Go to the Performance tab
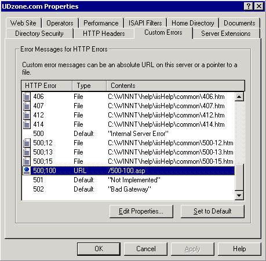This screenshot has height=261, width=266. pyautogui.click(x=101, y=23)
